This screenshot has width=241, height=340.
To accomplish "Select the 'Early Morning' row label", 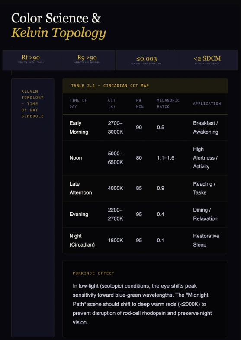I will click(x=79, y=128).
